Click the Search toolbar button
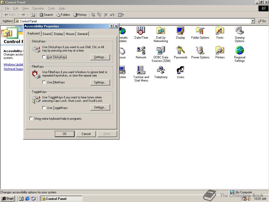 click(46, 15)
